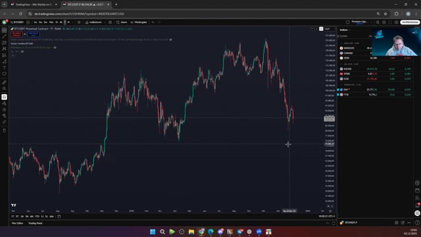Toggle lock all drawings
This screenshot has width=421, height=237.
(5, 110)
